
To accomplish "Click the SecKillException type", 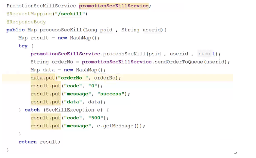I will coord(70,110).
